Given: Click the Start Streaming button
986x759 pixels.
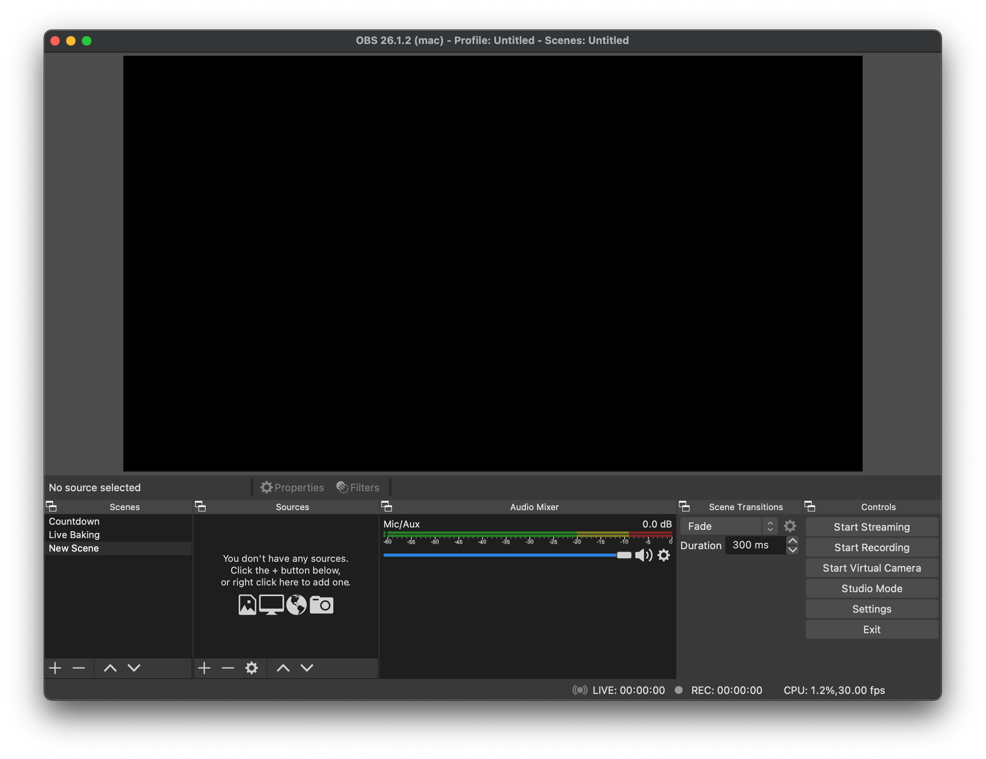Looking at the screenshot, I should point(871,526).
